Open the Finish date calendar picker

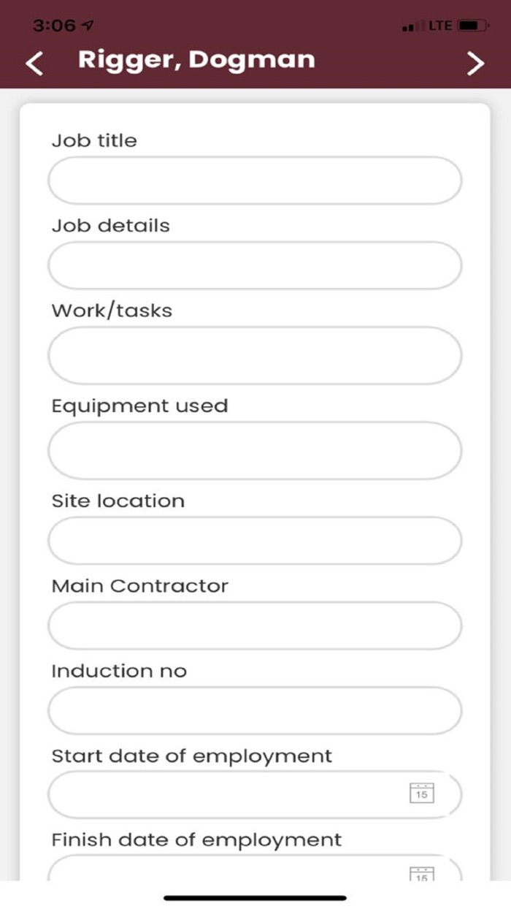(423, 874)
